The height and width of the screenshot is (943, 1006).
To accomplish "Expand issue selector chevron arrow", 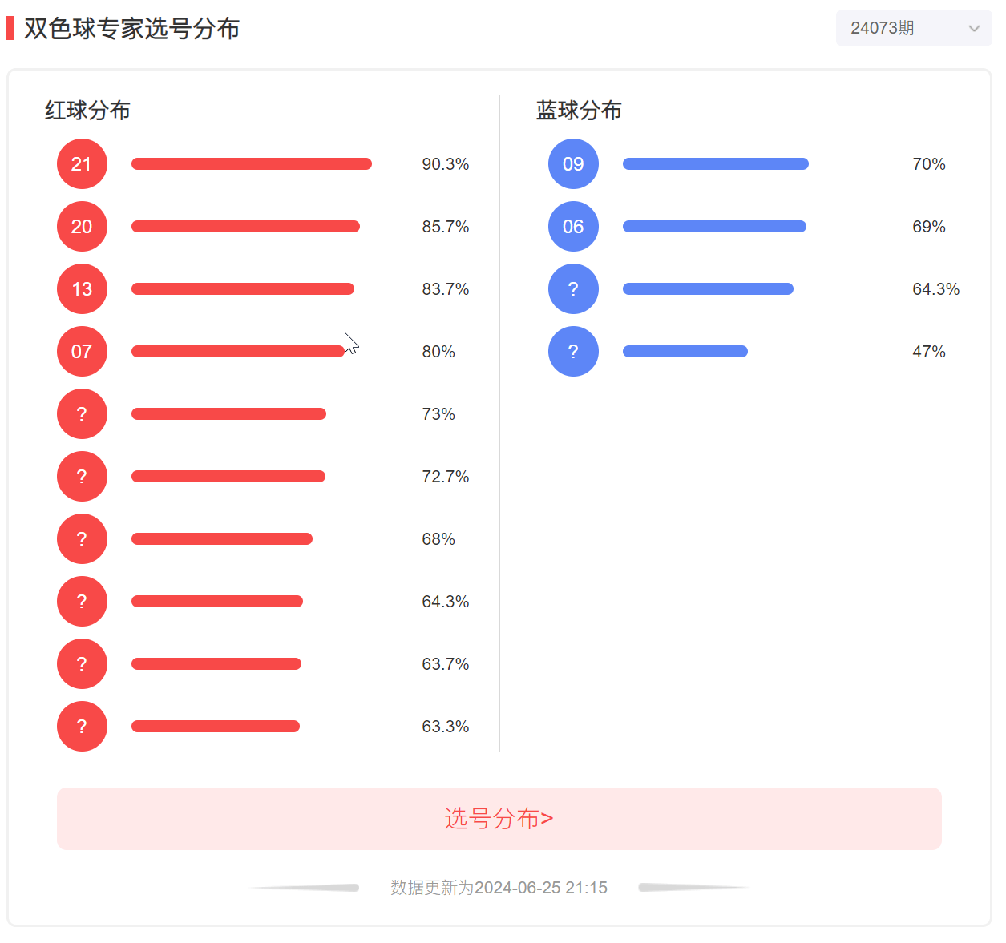I will [x=974, y=29].
